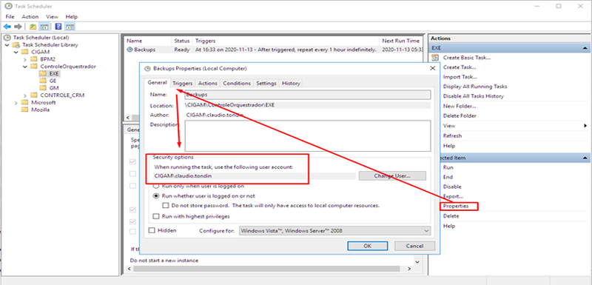Expand the BPM2 folder arrow
This screenshot has width=592, height=285.
25,59
